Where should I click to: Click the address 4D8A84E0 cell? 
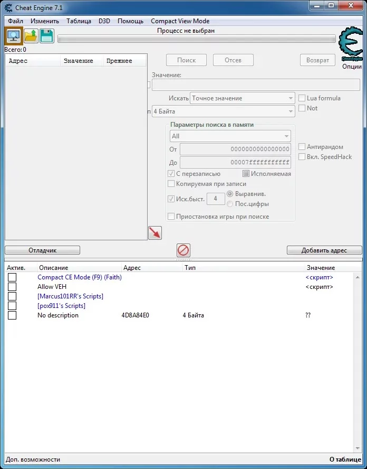point(136,315)
